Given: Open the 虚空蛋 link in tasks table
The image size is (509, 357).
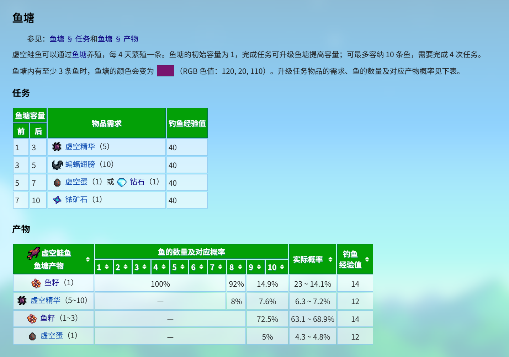Looking at the screenshot, I should click(76, 182).
